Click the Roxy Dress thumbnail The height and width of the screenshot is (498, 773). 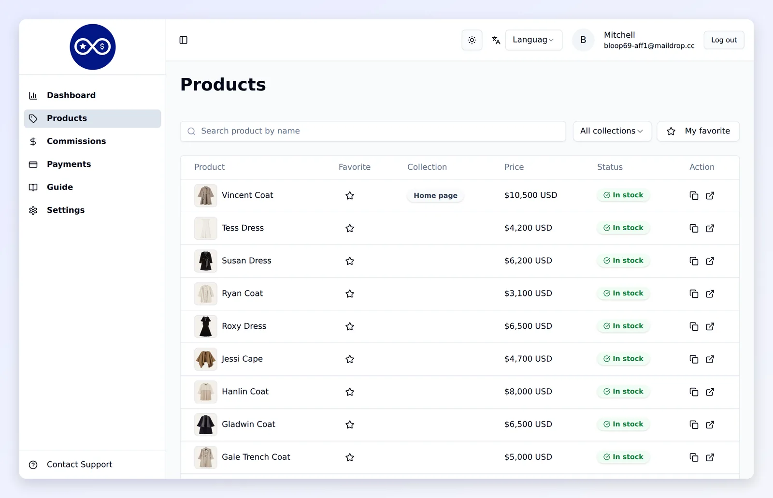pos(206,326)
